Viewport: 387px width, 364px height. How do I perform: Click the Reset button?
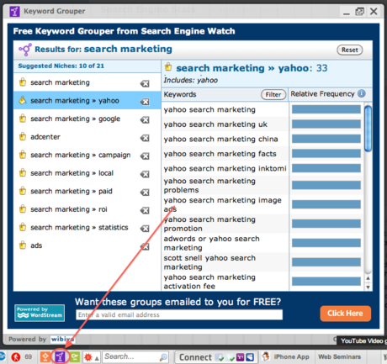point(350,50)
